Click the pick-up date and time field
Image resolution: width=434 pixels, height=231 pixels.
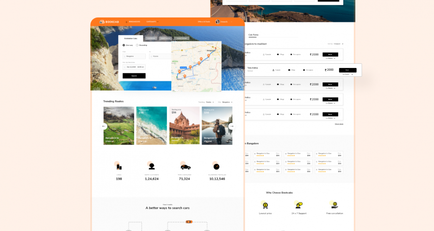pyautogui.click(x=134, y=67)
